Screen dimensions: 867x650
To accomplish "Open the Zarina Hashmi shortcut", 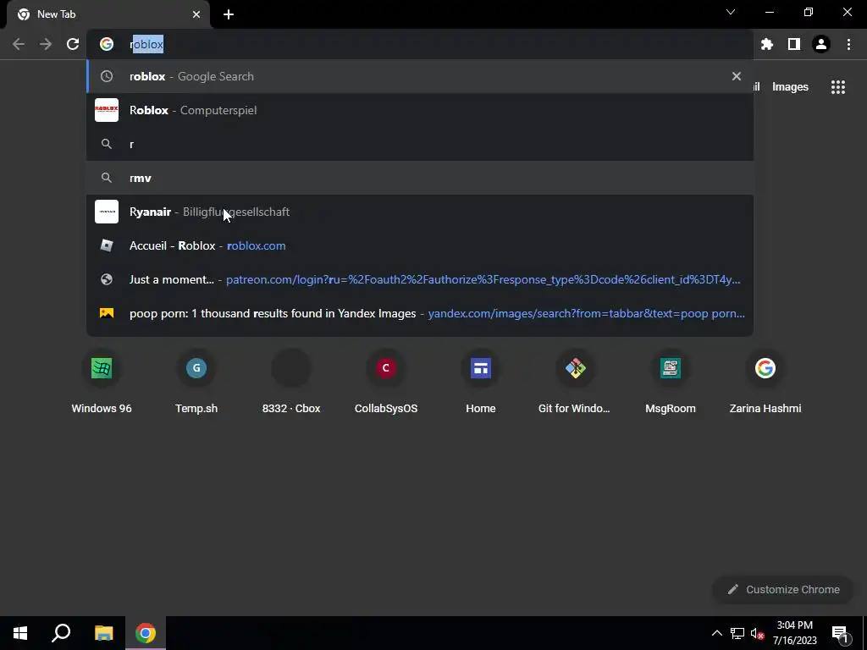I will coord(765,383).
